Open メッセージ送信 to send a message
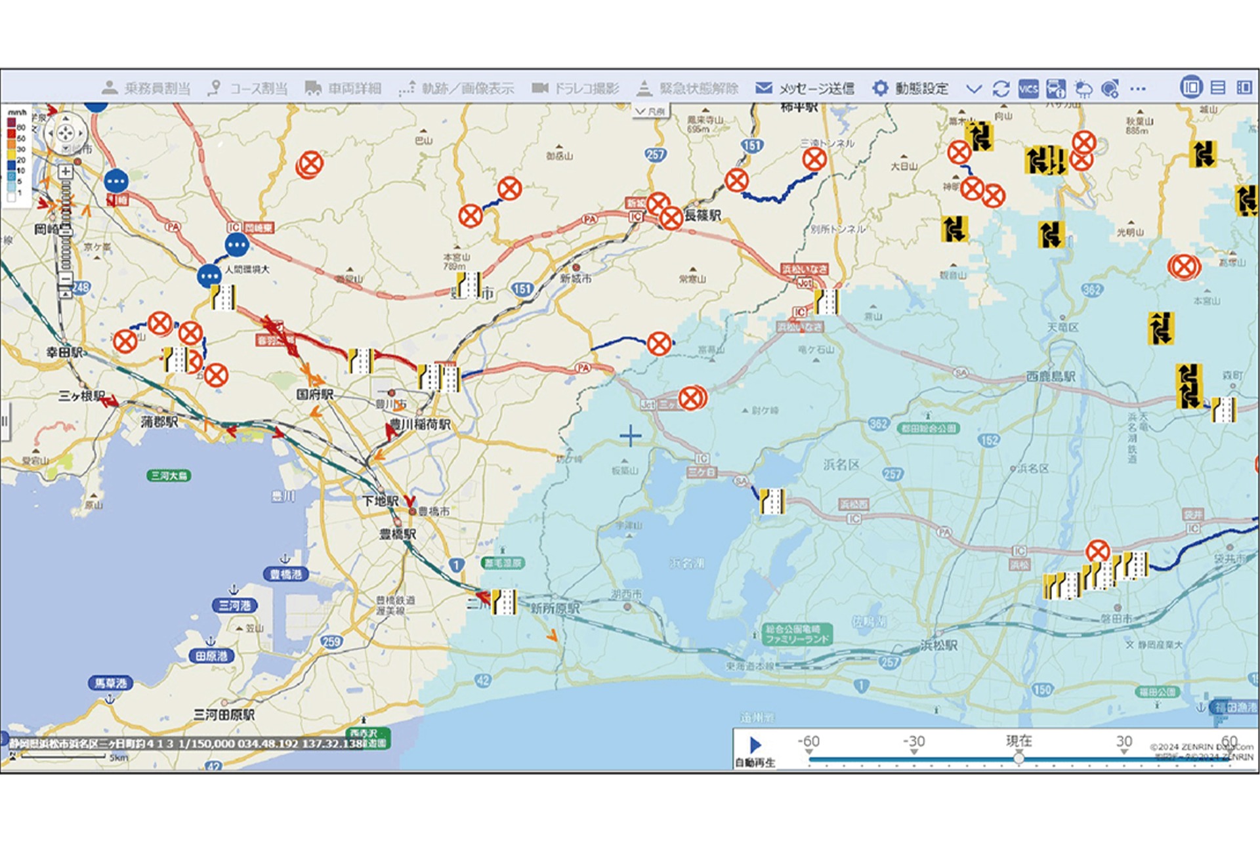This screenshot has width=1260, height=841. (x=805, y=88)
